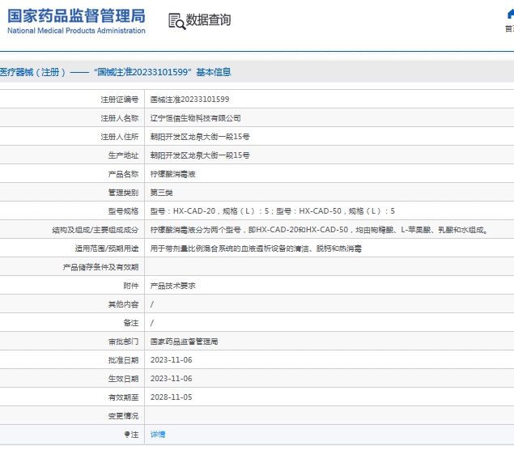
Task: Click the 国家药品监督管理局 logo
Action: pos(76,21)
